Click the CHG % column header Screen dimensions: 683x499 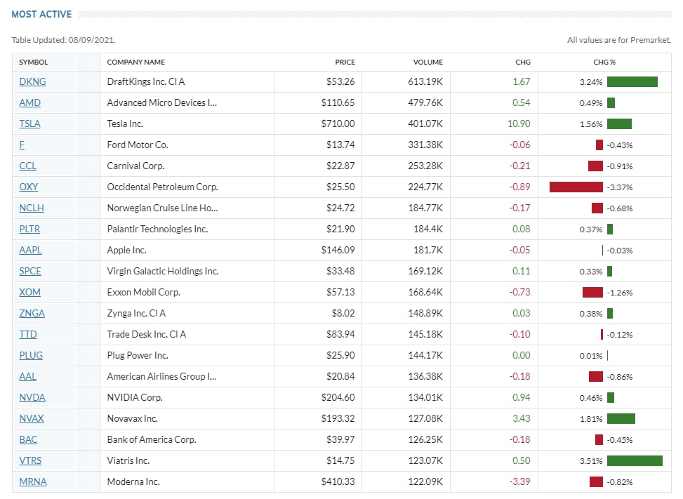604,62
